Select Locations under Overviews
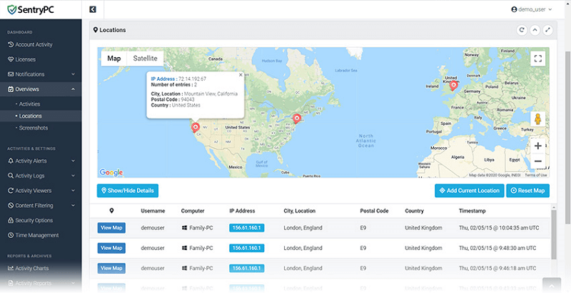Viewport: 571px width, 293px height. point(30,116)
